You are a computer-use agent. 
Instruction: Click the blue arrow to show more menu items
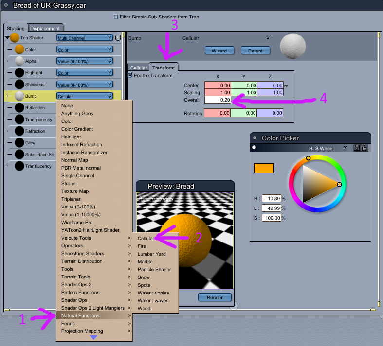pos(93,337)
